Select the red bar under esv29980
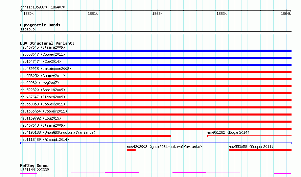This screenshot has height=177, width=301. coord(156,86)
